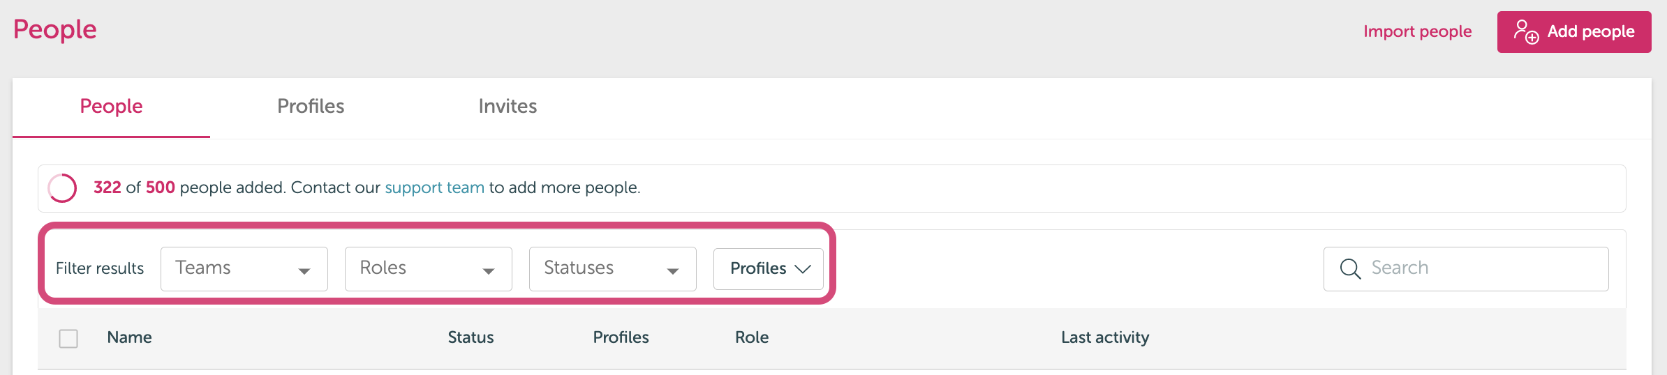Select the People tab
The height and width of the screenshot is (375, 1667).
click(111, 107)
